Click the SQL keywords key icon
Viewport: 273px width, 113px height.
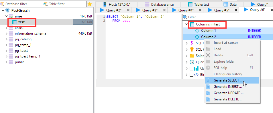(192, 49)
